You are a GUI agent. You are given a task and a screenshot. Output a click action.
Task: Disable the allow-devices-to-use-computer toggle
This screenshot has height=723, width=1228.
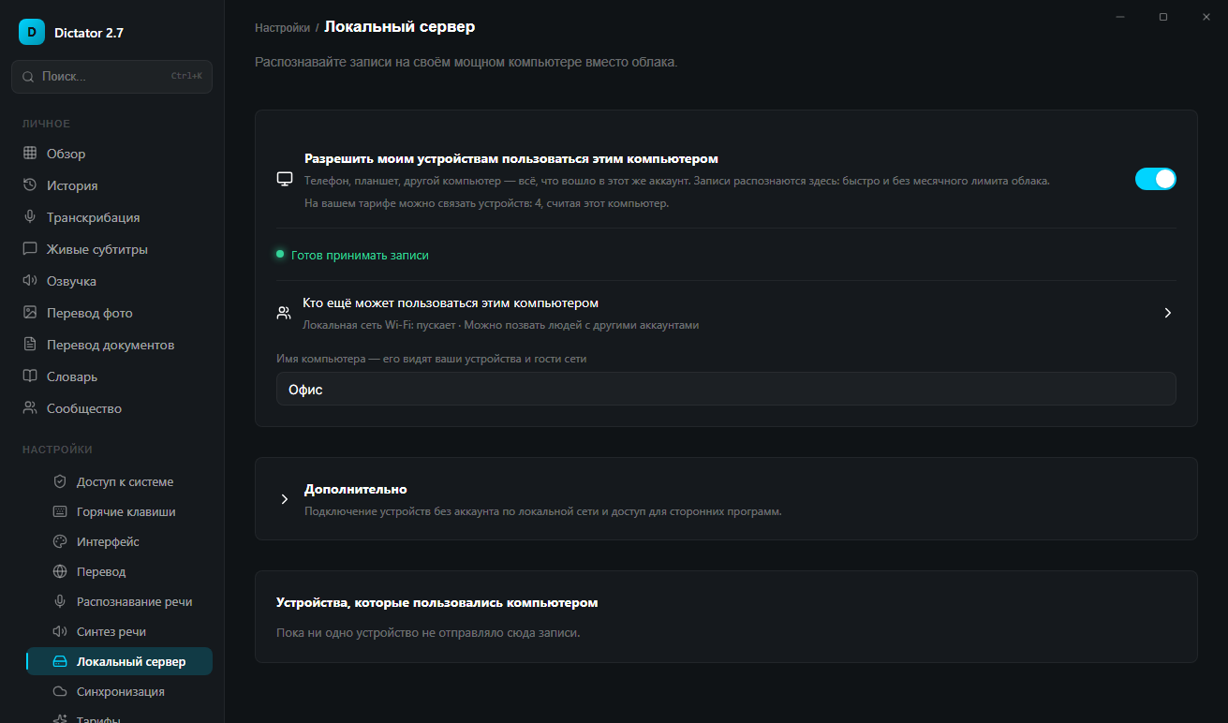point(1155,179)
